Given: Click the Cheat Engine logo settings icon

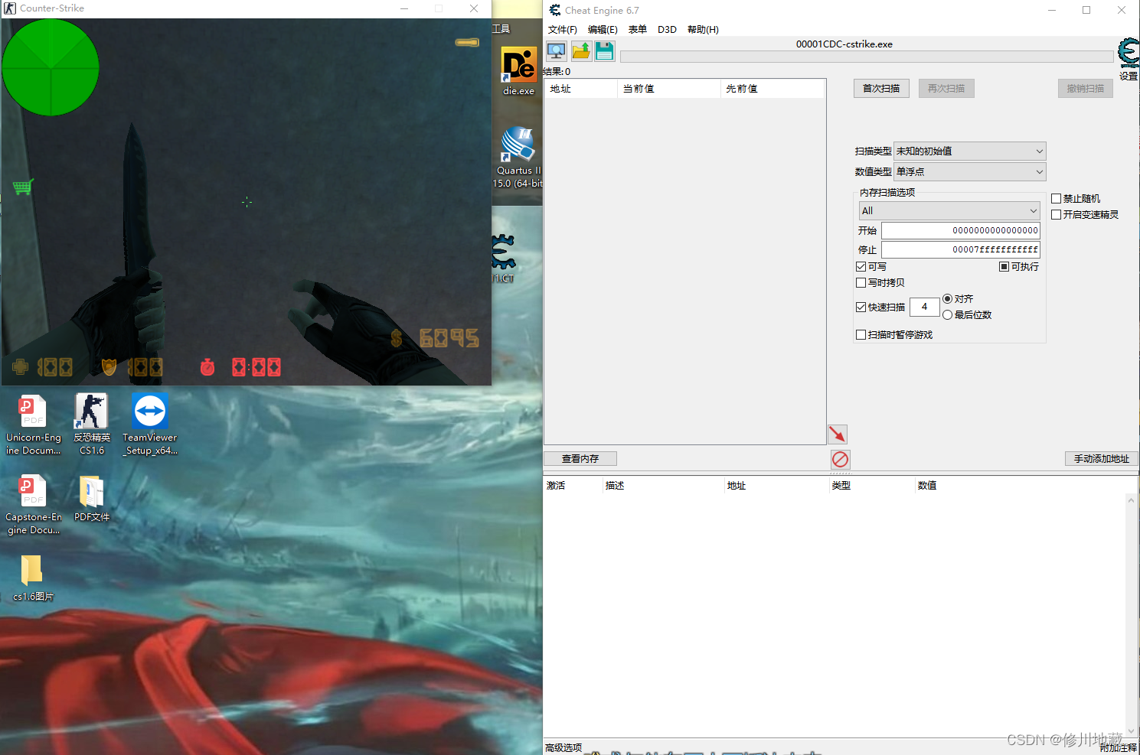Looking at the screenshot, I should (x=1129, y=54).
